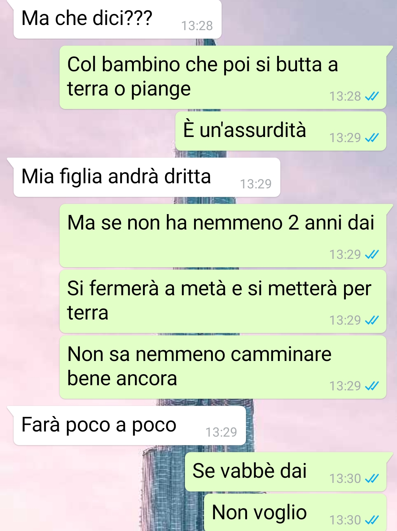This screenshot has width=397, height=531.
Task: Click read receipt ticks on "Se vabbè dai"
Action: coord(372,478)
